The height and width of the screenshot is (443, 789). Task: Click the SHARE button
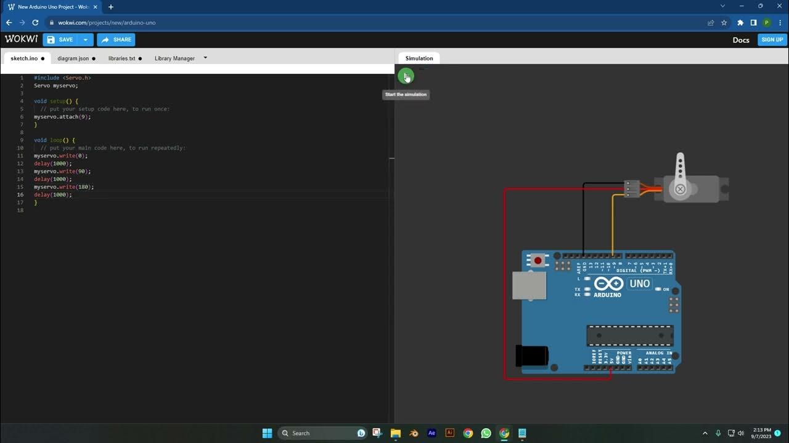coord(116,40)
